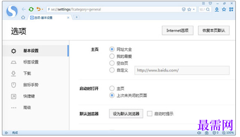
Task: Open 鼠标手势 in the sidebar
Action: 36,85
